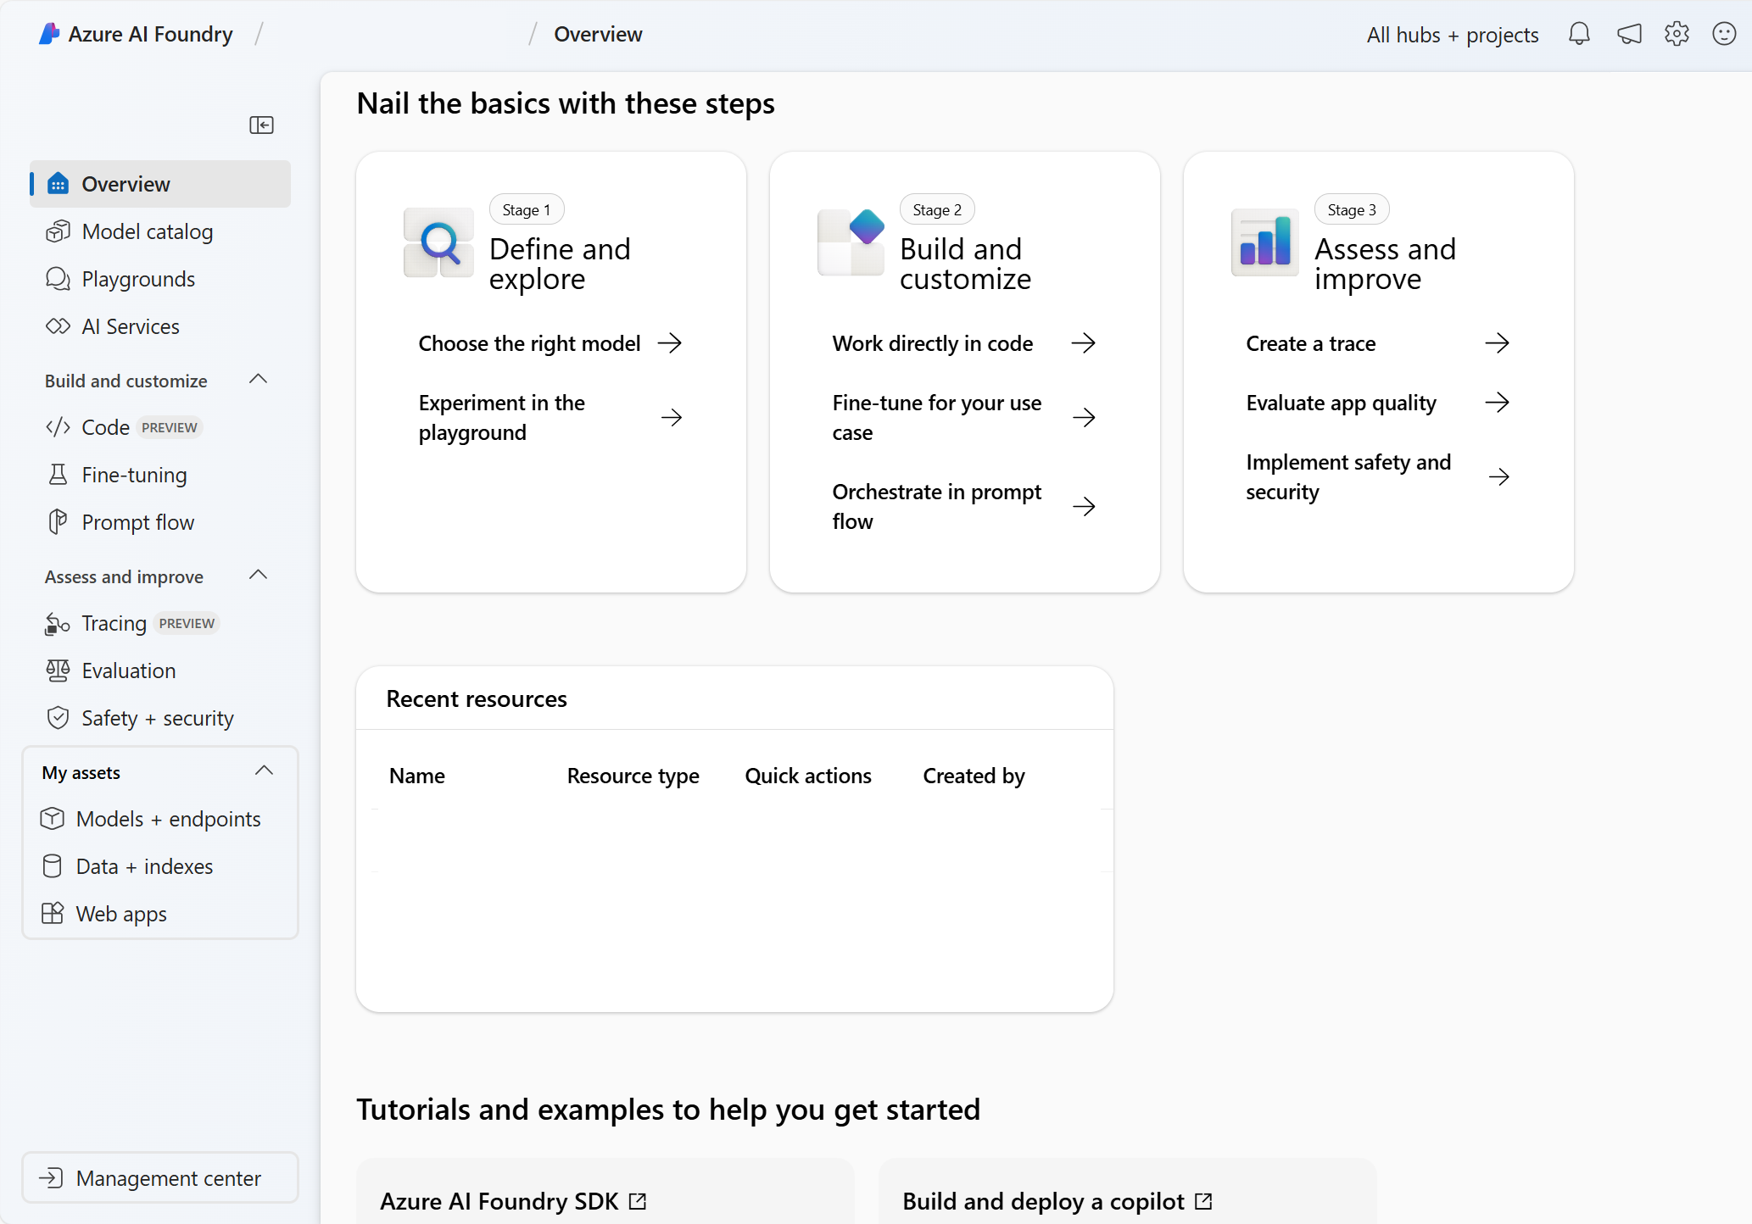Collapse the Assess and improve section
Screen dimensions: 1752x1224
pos(264,575)
